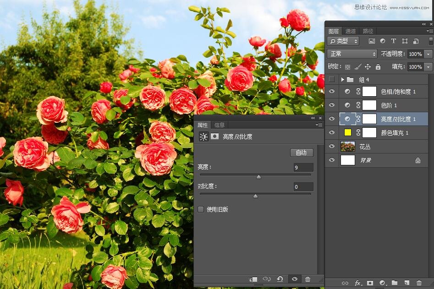
Task: Select brightness adjustment sun icon in Properties
Action: [203, 136]
